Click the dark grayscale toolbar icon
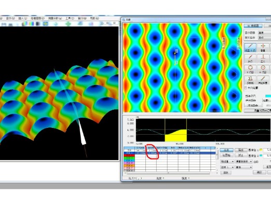 38,24
